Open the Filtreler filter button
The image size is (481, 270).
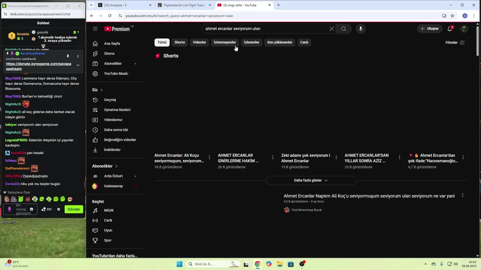point(455,43)
